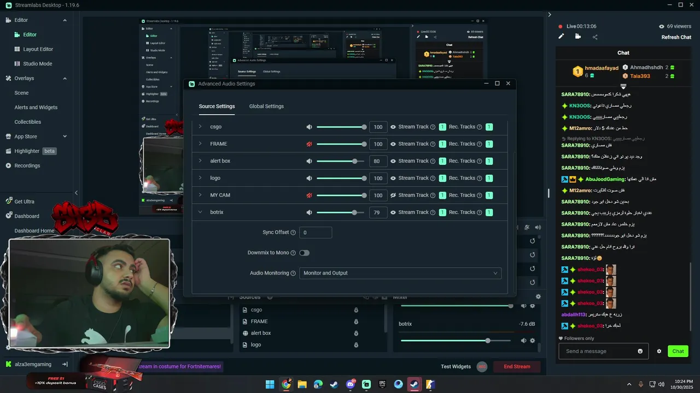The image size is (700, 393).
Task: Mute the csgo source speaker icon
Action: tap(309, 127)
